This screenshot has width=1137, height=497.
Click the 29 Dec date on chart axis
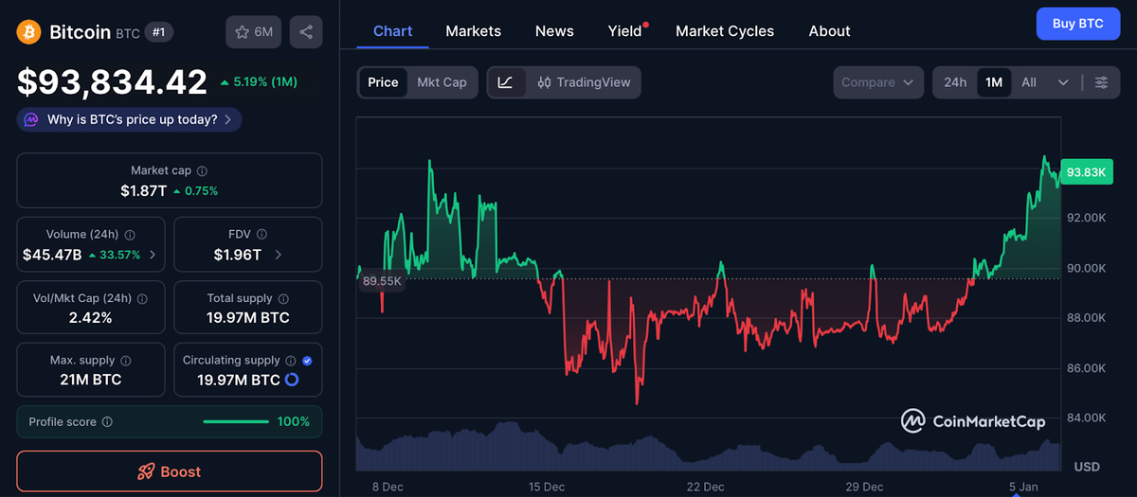(865, 487)
